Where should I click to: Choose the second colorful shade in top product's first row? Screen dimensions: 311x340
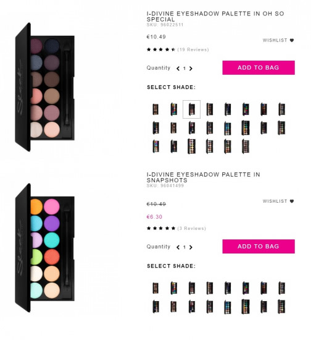(x=174, y=109)
